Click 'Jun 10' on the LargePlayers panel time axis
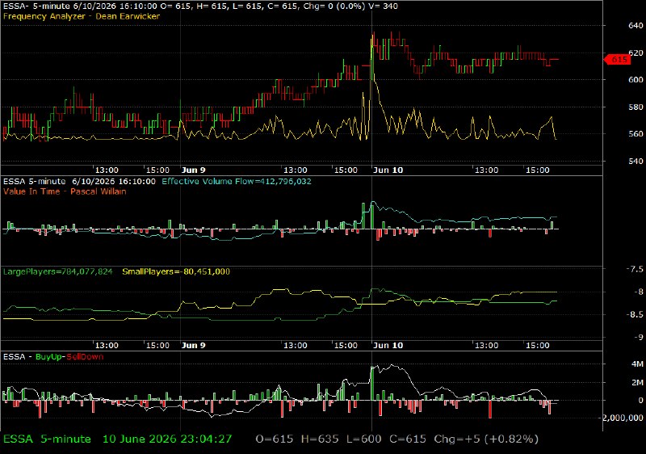Image resolution: width=646 pixels, height=454 pixels. 388,345
